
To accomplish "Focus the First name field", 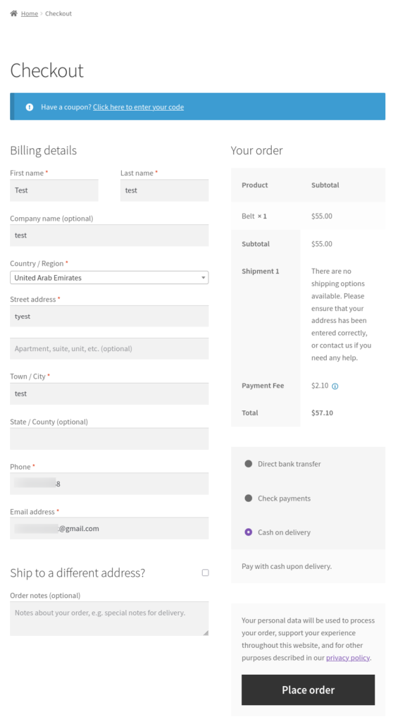I will (x=54, y=190).
